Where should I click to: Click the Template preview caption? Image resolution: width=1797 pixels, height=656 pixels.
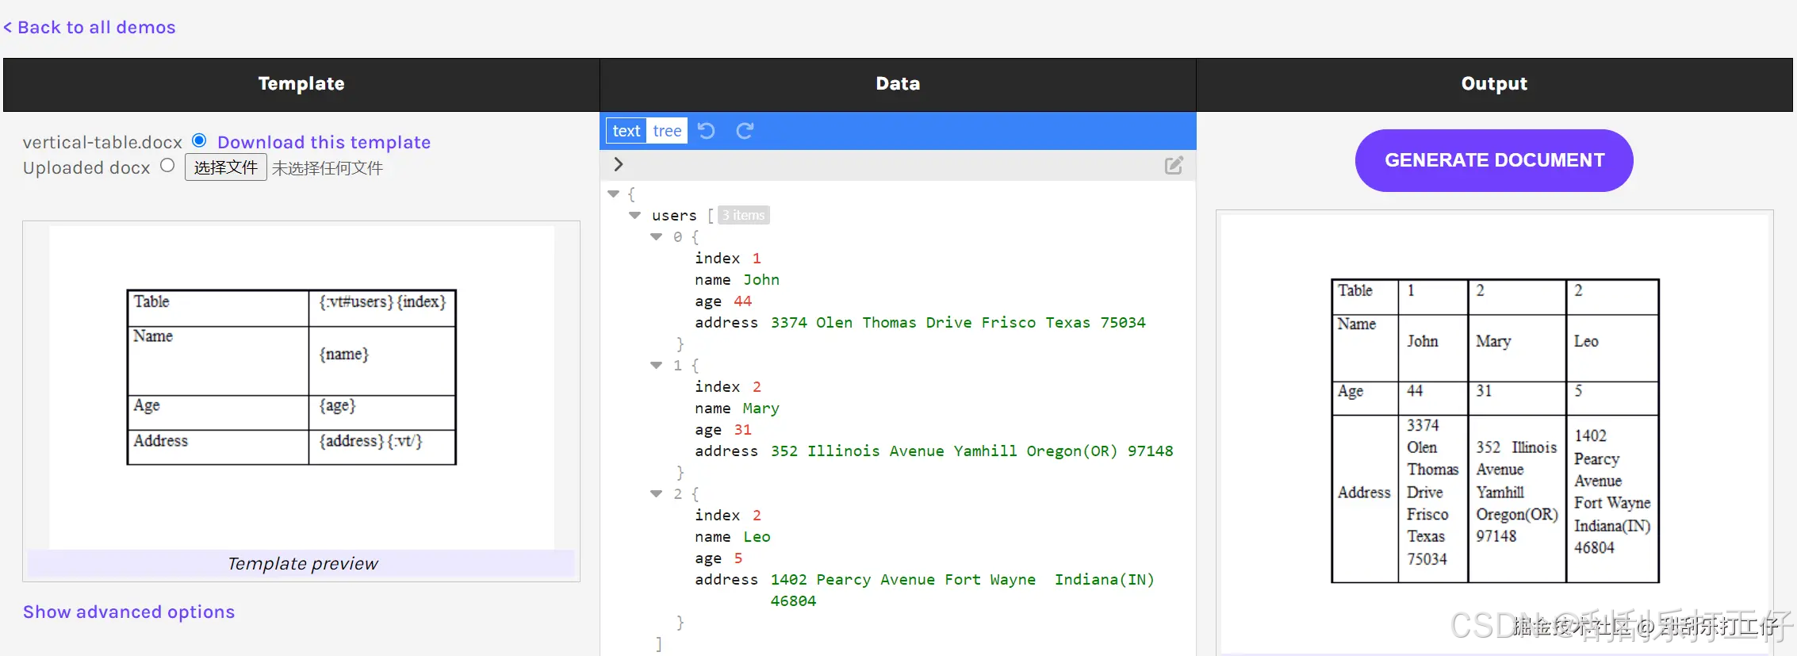coord(302,563)
